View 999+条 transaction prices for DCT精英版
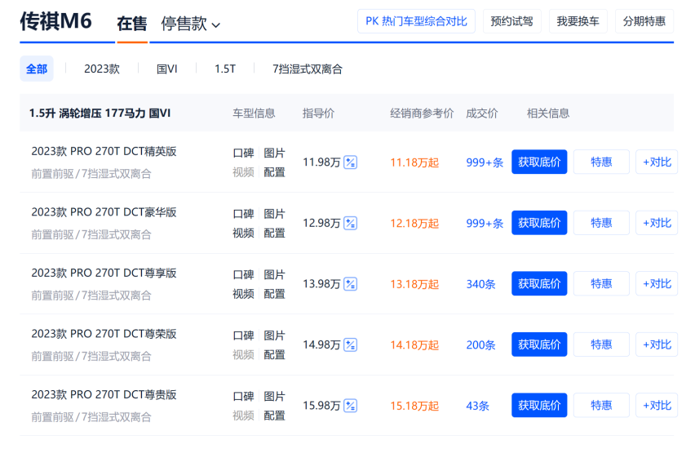This screenshot has height=449, width=695. [485, 162]
